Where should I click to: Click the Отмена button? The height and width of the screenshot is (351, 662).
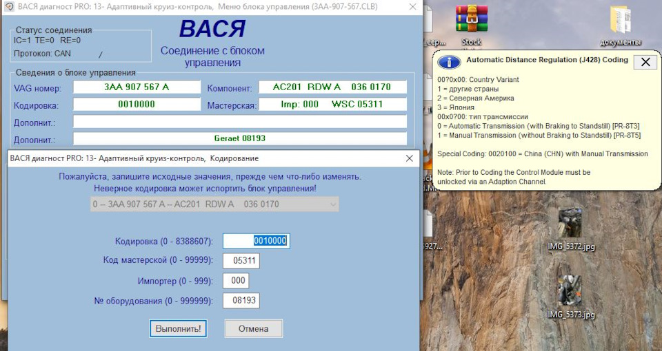253,329
